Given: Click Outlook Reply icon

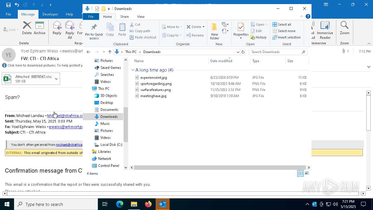Looking at the screenshot, I should (x=57, y=26).
